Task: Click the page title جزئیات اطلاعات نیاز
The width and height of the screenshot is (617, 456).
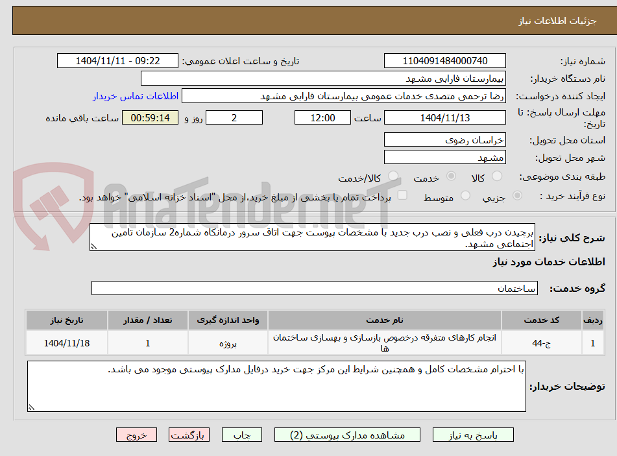Action: tap(557, 21)
